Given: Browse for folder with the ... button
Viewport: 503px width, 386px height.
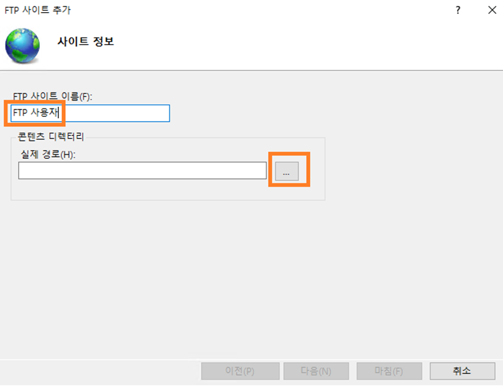Looking at the screenshot, I should pos(287,171).
